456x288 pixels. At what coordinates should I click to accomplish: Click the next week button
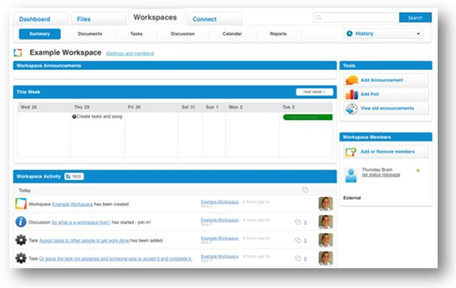click(315, 92)
